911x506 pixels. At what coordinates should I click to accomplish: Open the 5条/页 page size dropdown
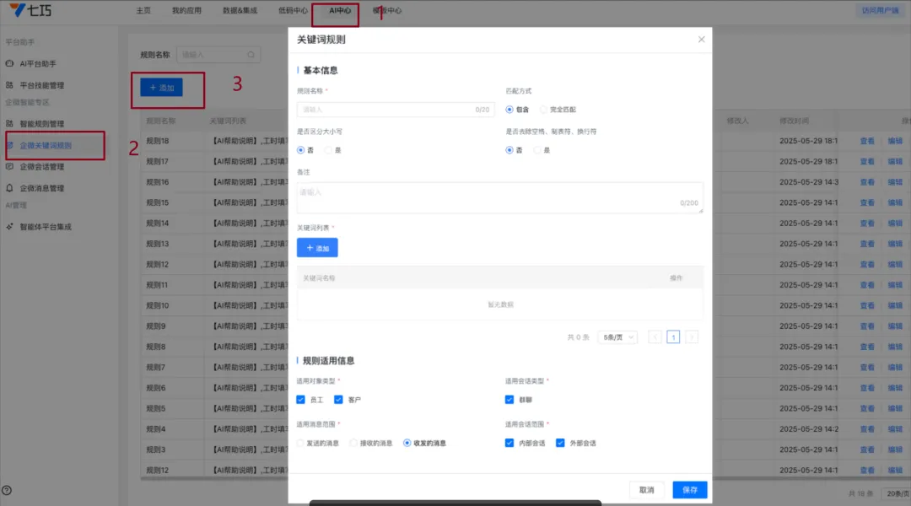tap(617, 337)
